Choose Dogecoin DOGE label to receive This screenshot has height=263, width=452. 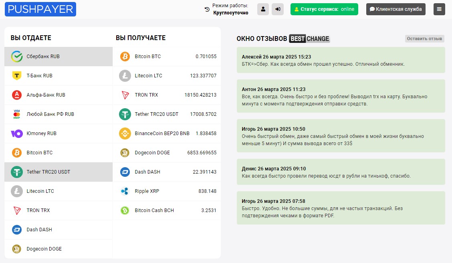click(x=152, y=153)
